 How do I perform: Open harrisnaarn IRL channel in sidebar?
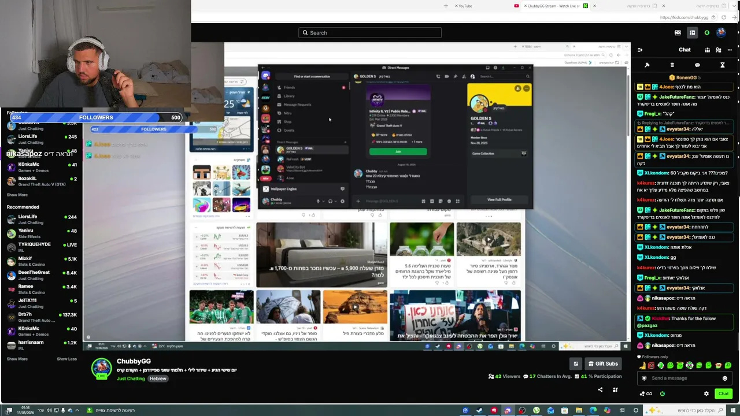tap(42, 345)
